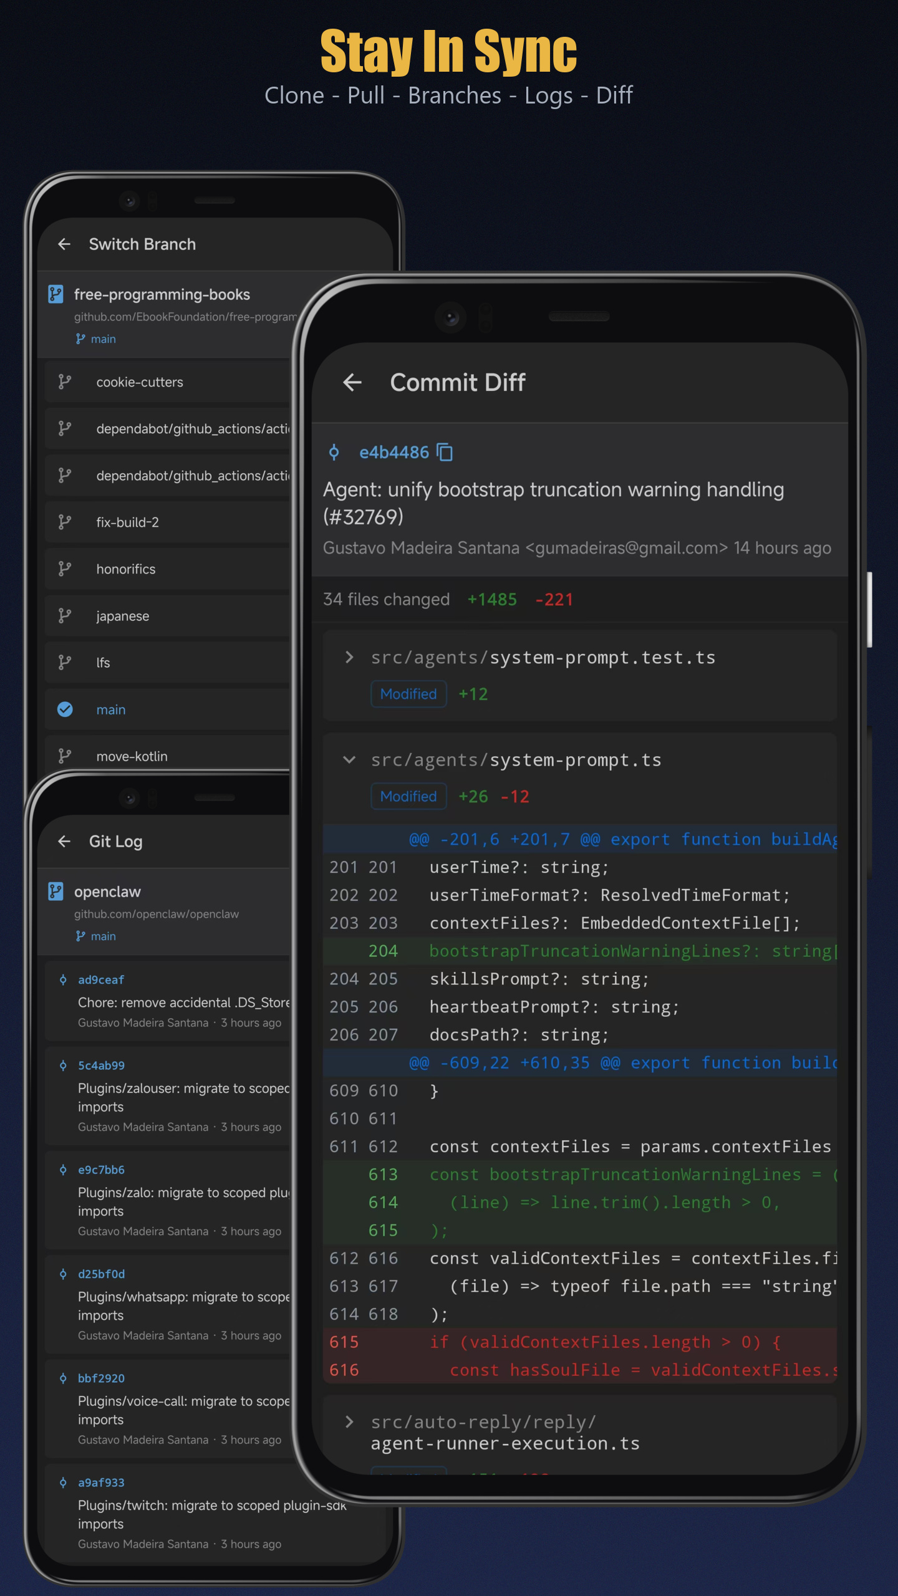The image size is (898, 1596).
Task: Tap the github.com/openclaw/openclaw URL
Action: tap(157, 914)
